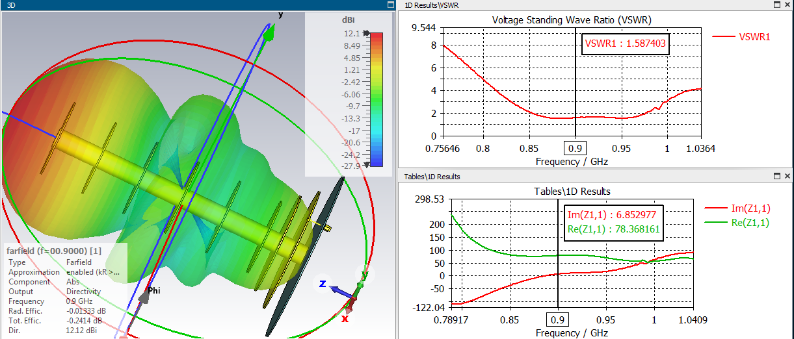Click the 1.0409 x-axis maximum in impedance plot
This screenshot has width=794, height=339.
692,320
